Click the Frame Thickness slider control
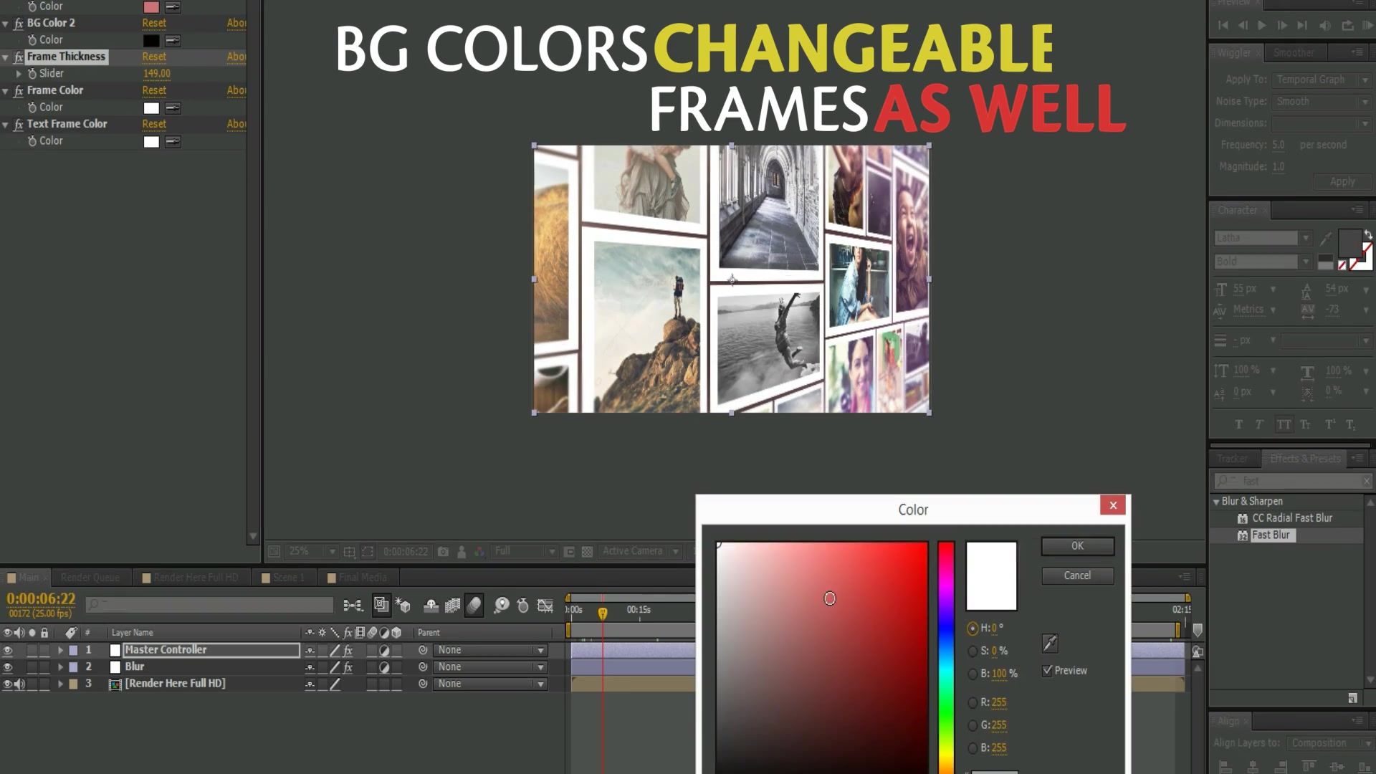This screenshot has height=774, width=1376. coord(52,73)
